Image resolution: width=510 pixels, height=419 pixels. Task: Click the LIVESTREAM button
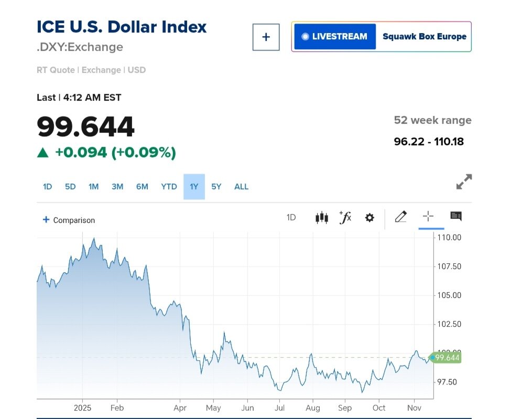(335, 37)
